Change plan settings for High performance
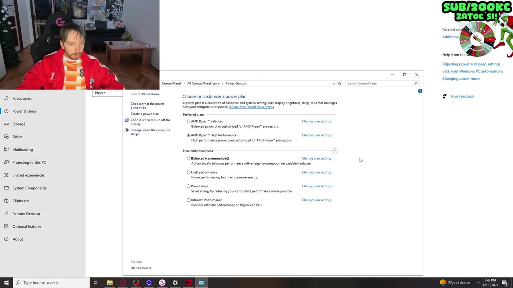Viewport: 513px width, 288px height. [317, 172]
